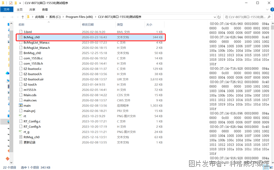Select the RT_Config.h file icon
Viewport: 274px width, 170px height.
(x=21, y=126)
